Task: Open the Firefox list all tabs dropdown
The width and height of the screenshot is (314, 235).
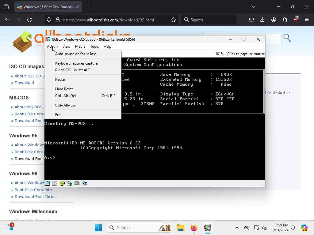Action: click(x=253, y=7)
